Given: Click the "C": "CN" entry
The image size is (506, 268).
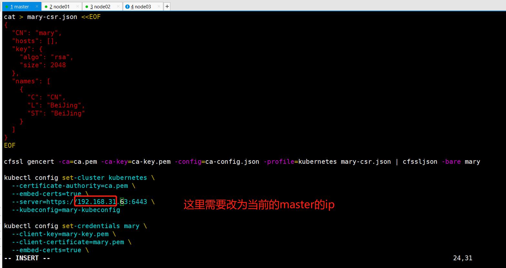Looking at the screenshot, I should click(46, 97).
